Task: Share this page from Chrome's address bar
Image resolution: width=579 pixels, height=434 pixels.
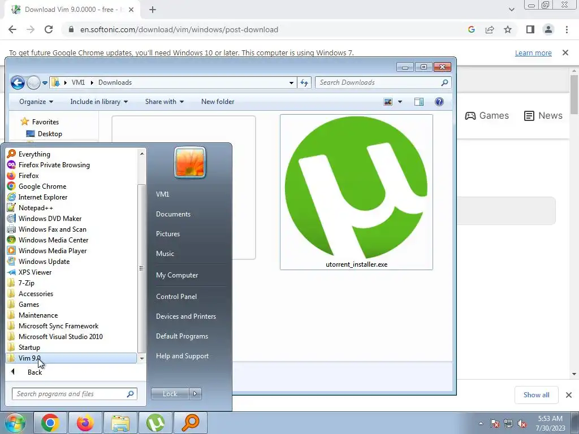Action: [490, 29]
